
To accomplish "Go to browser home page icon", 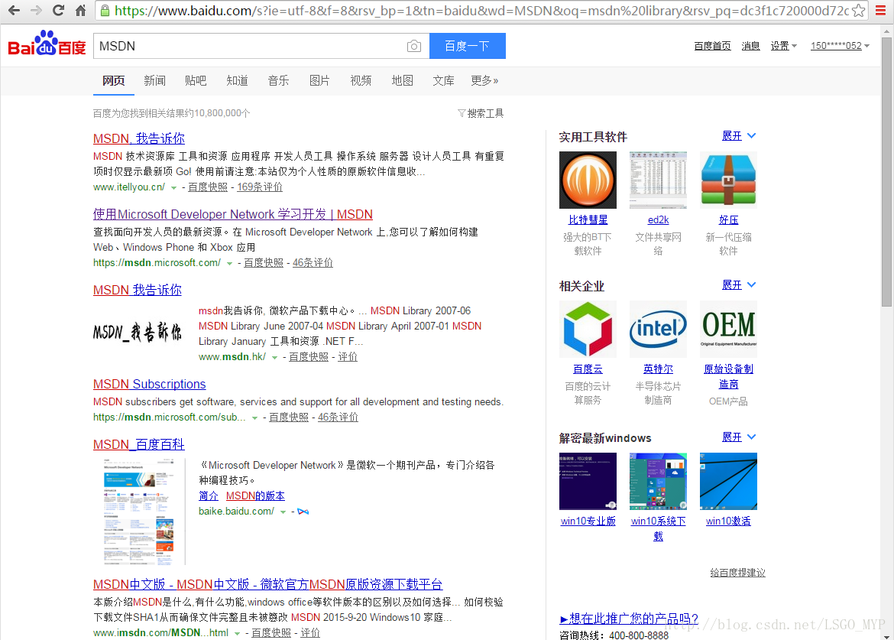I will (80, 10).
